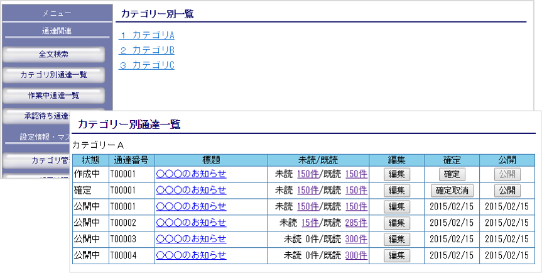Open title link of notice T00002
The width and height of the screenshot is (542, 273).
[x=191, y=223]
